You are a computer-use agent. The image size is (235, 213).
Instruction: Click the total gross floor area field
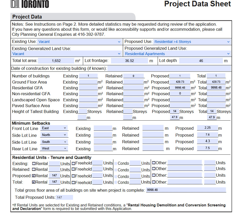(186, 190)
